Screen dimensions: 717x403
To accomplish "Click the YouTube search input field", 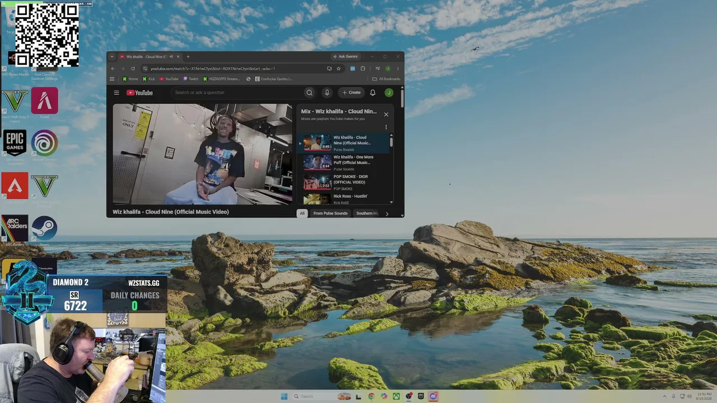I will pos(237,93).
